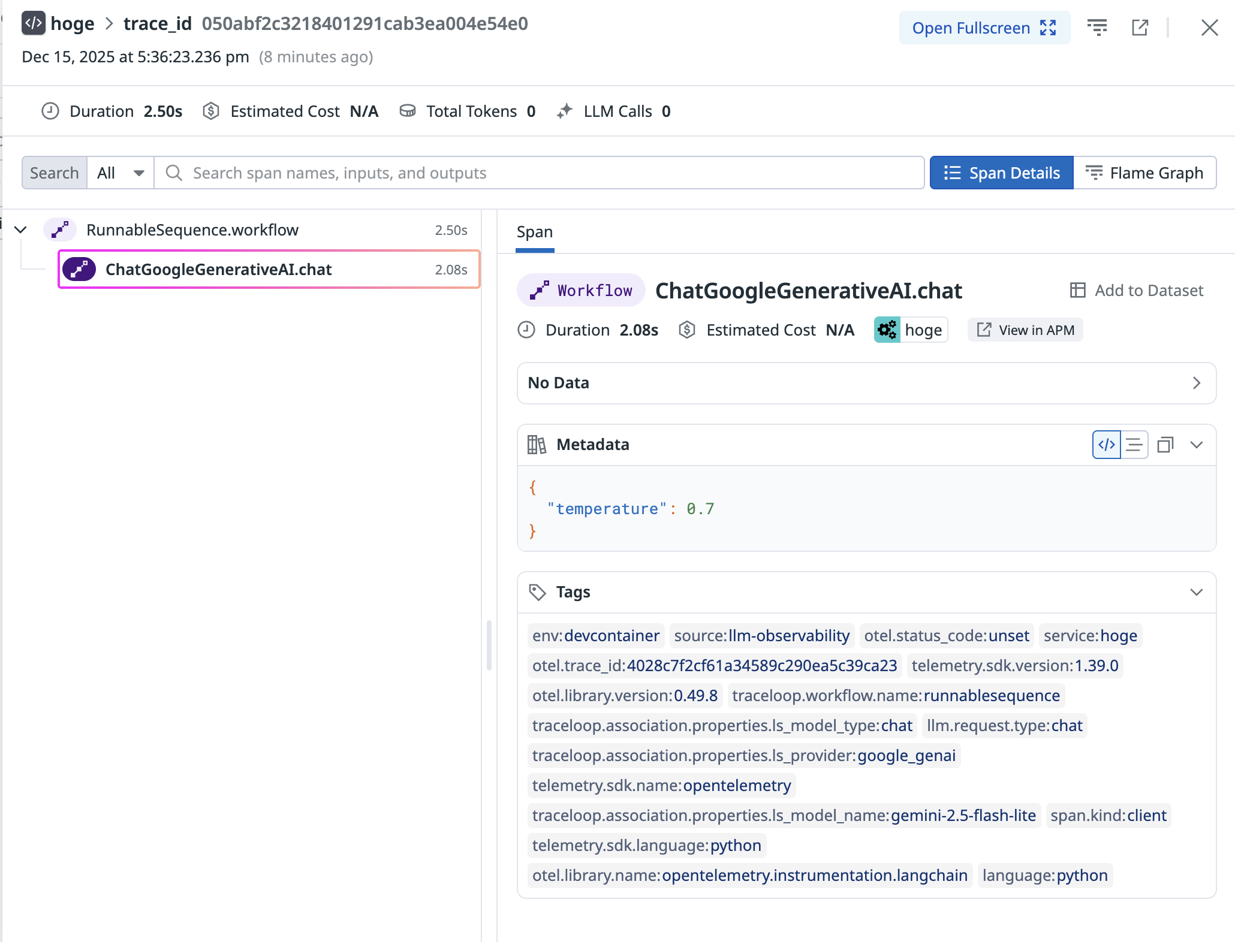Click the trace view icon next to Open Fullscreen
Viewport: 1235px width, 942px height.
click(x=1098, y=28)
